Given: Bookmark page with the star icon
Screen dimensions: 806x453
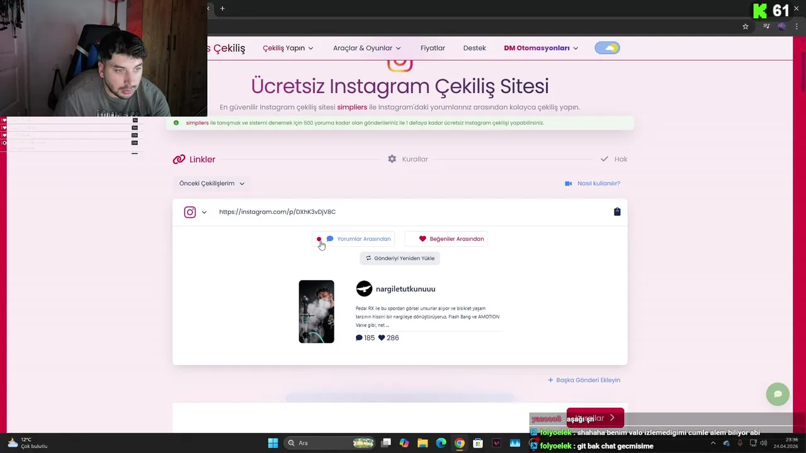Looking at the screenshot, I should click(746, 26).
